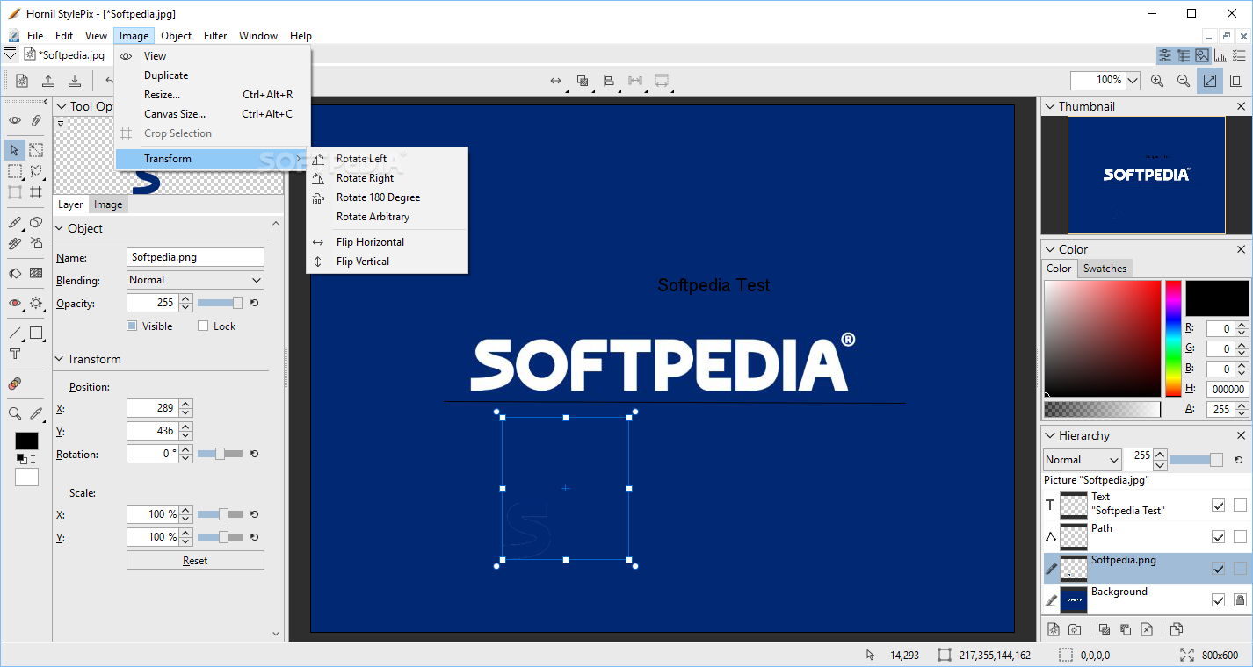
Task: Click the zoom in magnifier button
Action: tap(1157, 81)
